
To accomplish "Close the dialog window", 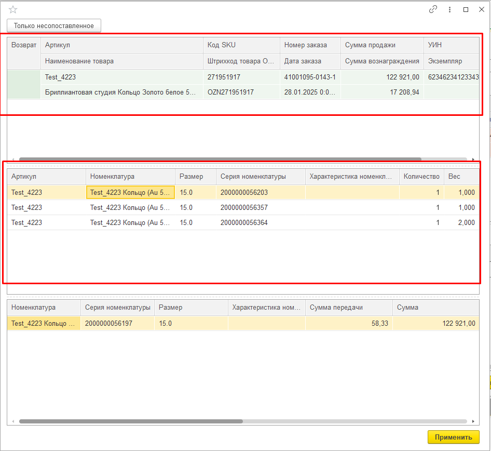I will 482,9.
